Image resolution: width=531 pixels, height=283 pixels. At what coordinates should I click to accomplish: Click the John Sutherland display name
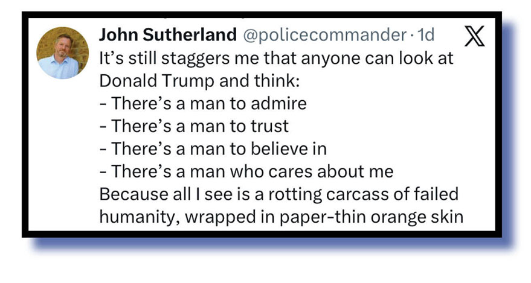click(167, 35)
